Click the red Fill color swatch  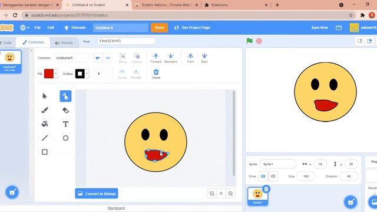(49, 74)
